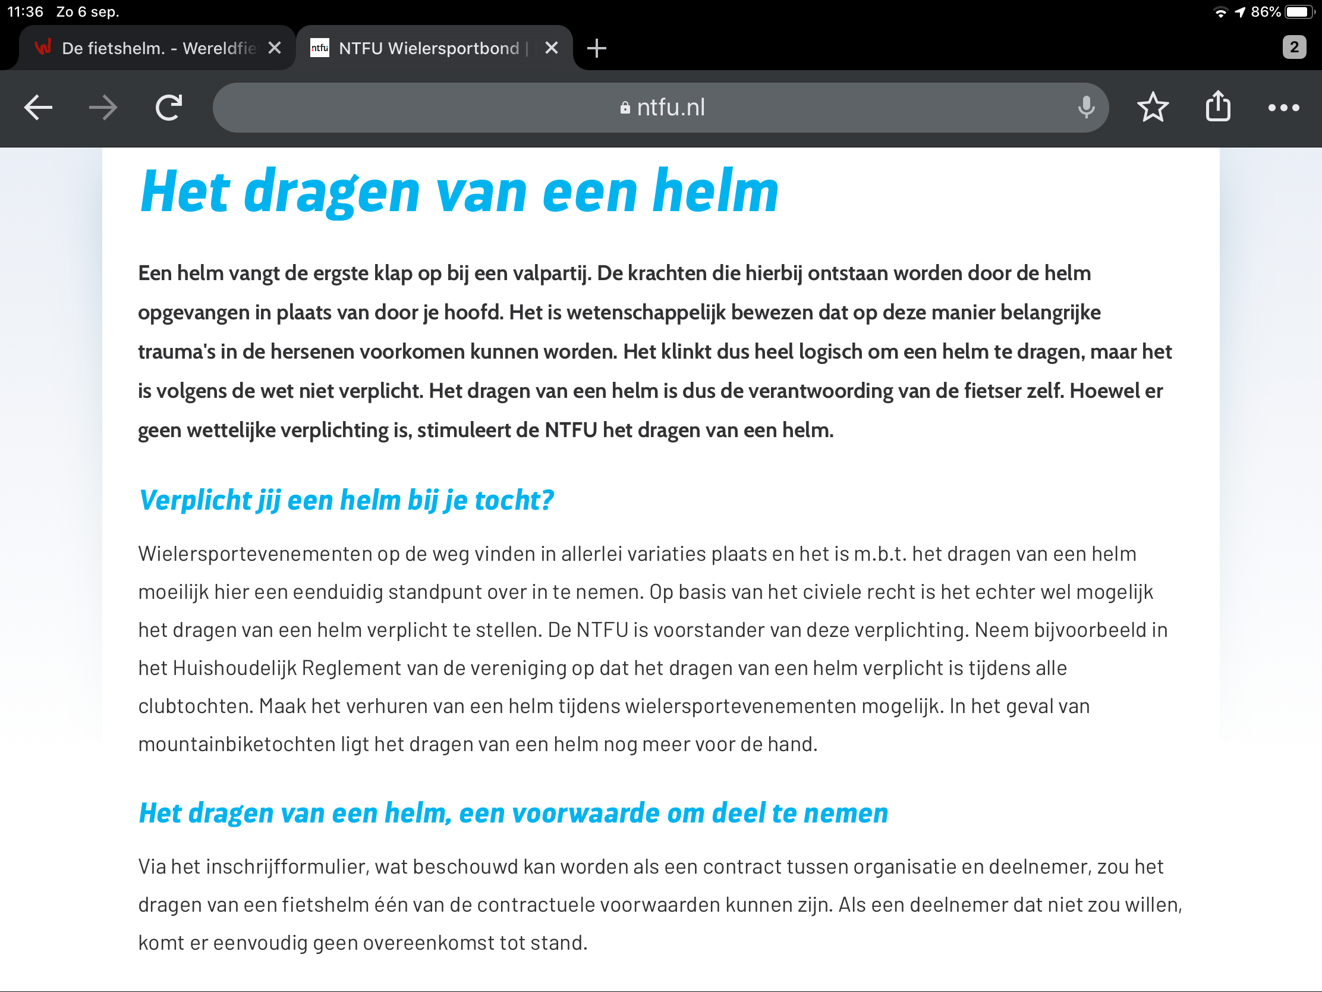Viewport: 1322px width, 992px height.
Task: Click the Verplicht jij een helm heading
Action: click(346, 500)
